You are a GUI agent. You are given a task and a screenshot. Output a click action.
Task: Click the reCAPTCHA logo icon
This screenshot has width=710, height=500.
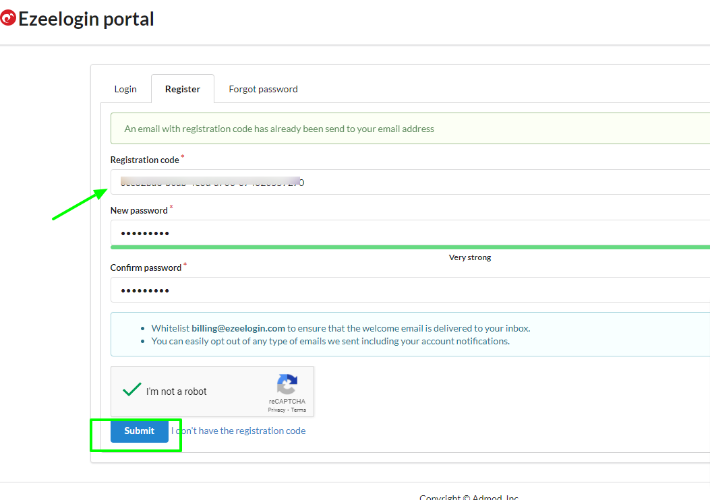(x=287, y=384)
